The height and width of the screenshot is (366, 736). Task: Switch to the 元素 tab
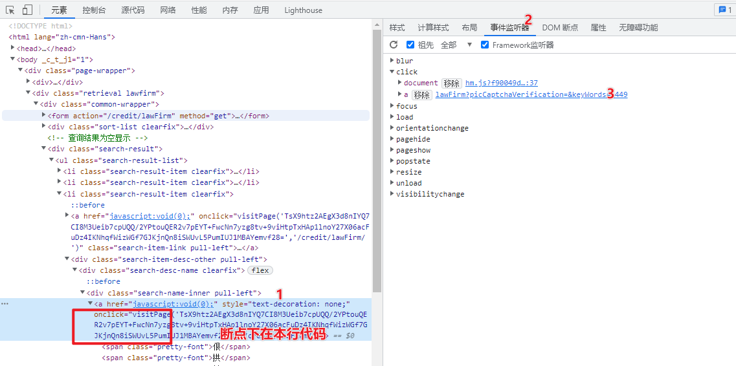point(59,10)
